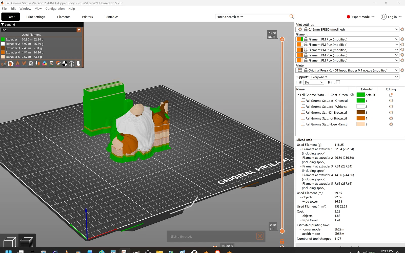Click the upper layer slider handle

[x=282, y=39]
